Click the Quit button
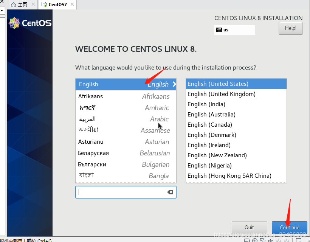Screen dimensions: 310x242 [249, 227]
